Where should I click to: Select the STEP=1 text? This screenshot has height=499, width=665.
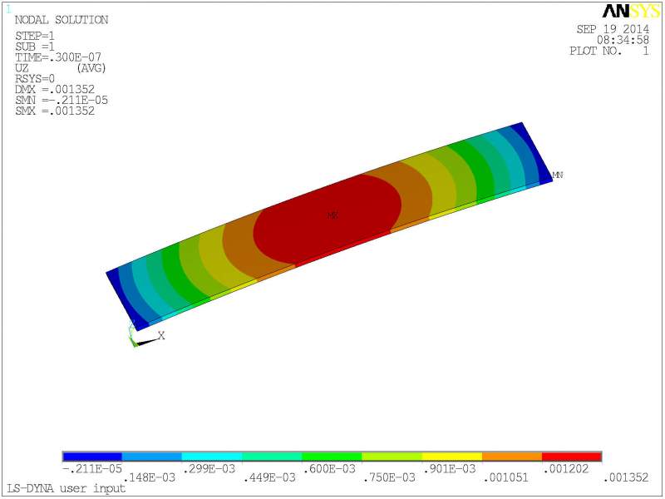point(35,36)
